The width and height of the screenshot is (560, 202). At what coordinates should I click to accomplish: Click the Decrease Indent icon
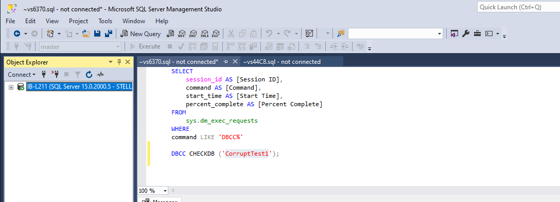334,46
